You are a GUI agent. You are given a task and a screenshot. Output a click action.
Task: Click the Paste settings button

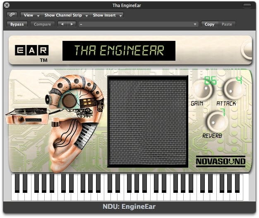click(227, 24)
